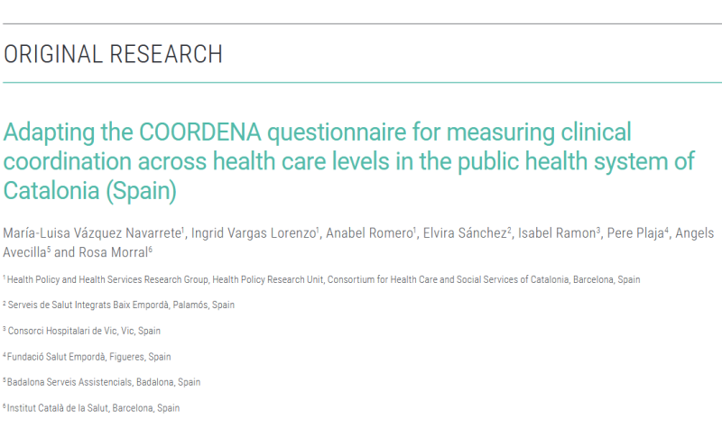Select author Anabel Romero
722x428 pixels.
(369, 233)
